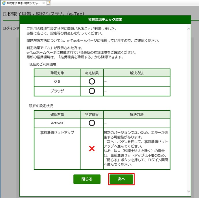This screenshot has width=199, height=198.
Task: Click 解決方法 header in the settings table
Action: pyautogui.click(x=137, y=114)
